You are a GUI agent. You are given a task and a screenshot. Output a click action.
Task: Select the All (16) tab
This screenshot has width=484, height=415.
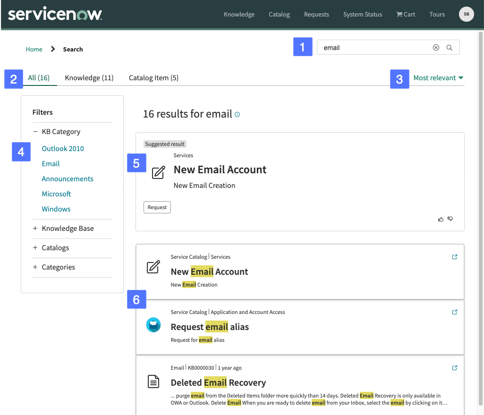coord(39,78)
